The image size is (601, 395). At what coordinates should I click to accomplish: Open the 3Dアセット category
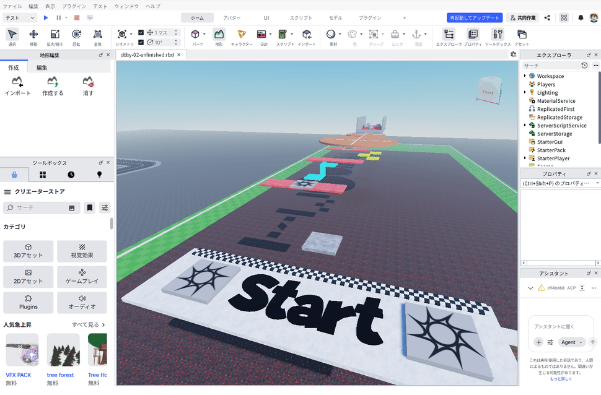pos(29,251)
